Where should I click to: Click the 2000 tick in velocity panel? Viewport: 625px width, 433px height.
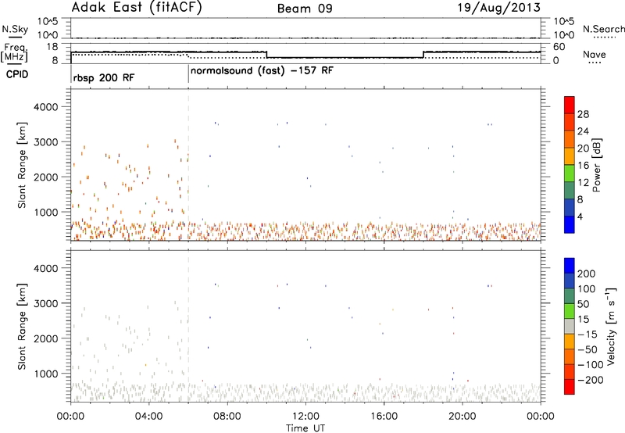point(45,338)
